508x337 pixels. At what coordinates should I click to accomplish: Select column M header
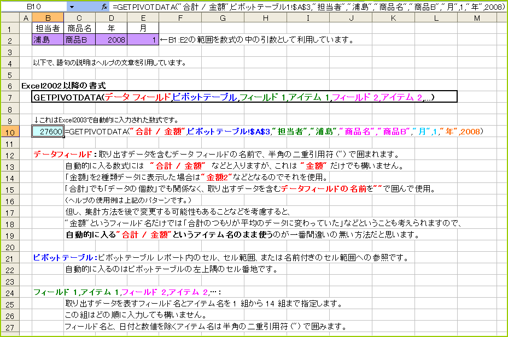pyautogui.click(x=476, y=19)
